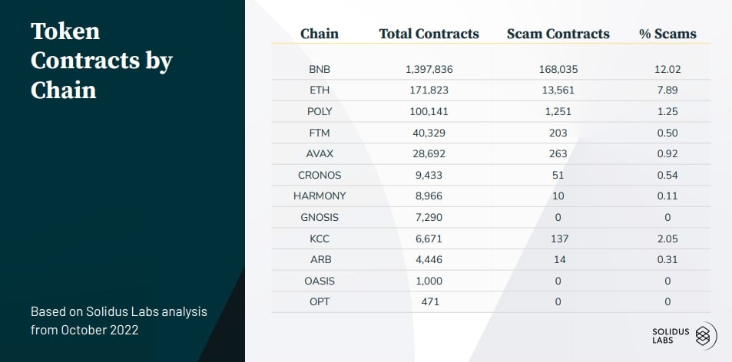
Task: Select the KCC 2.05 percent value
Action: tap(667, 239)
